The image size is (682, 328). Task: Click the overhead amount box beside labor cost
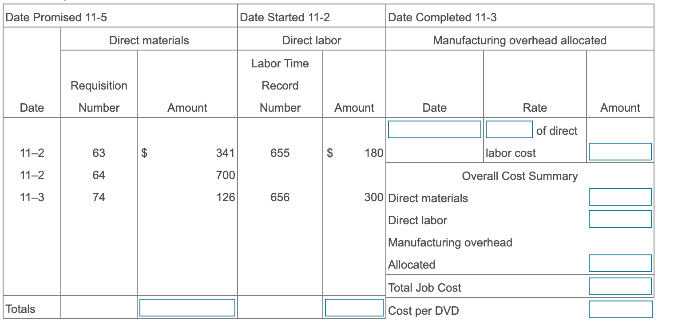pos(620,152)
